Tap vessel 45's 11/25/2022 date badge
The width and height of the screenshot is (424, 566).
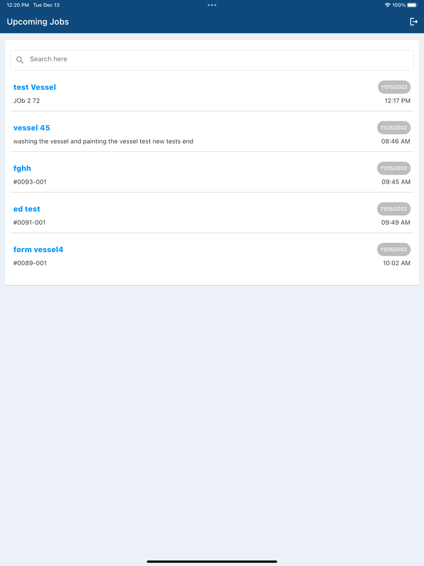pyautogui.click(x=393, y=128)
